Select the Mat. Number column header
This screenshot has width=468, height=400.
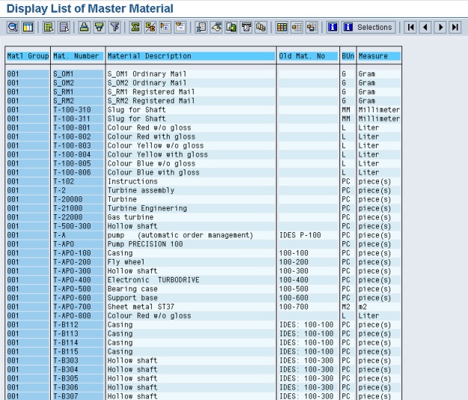click(x=77, y=56)
